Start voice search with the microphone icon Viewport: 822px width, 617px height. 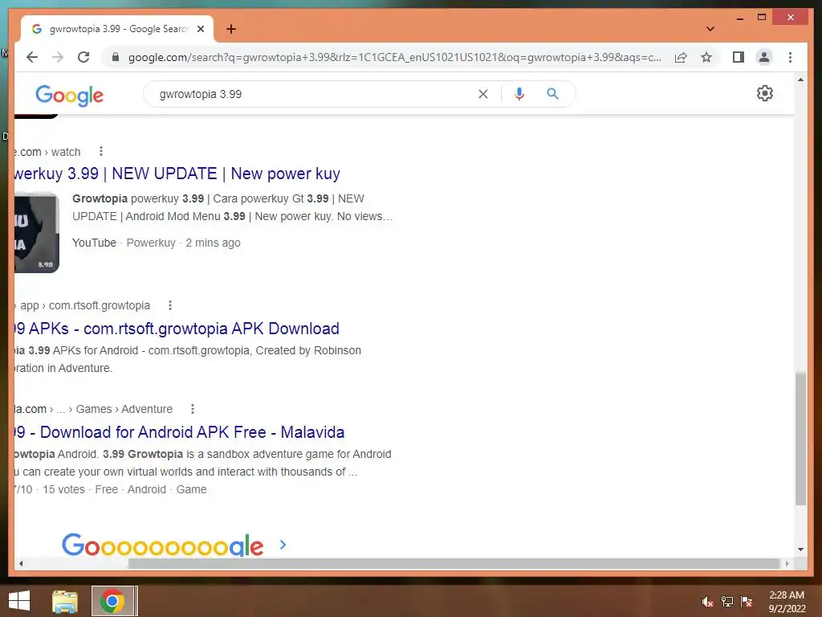click(x=519, y=94)
